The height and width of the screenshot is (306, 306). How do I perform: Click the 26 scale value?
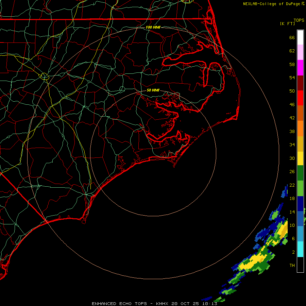[292, 172]
